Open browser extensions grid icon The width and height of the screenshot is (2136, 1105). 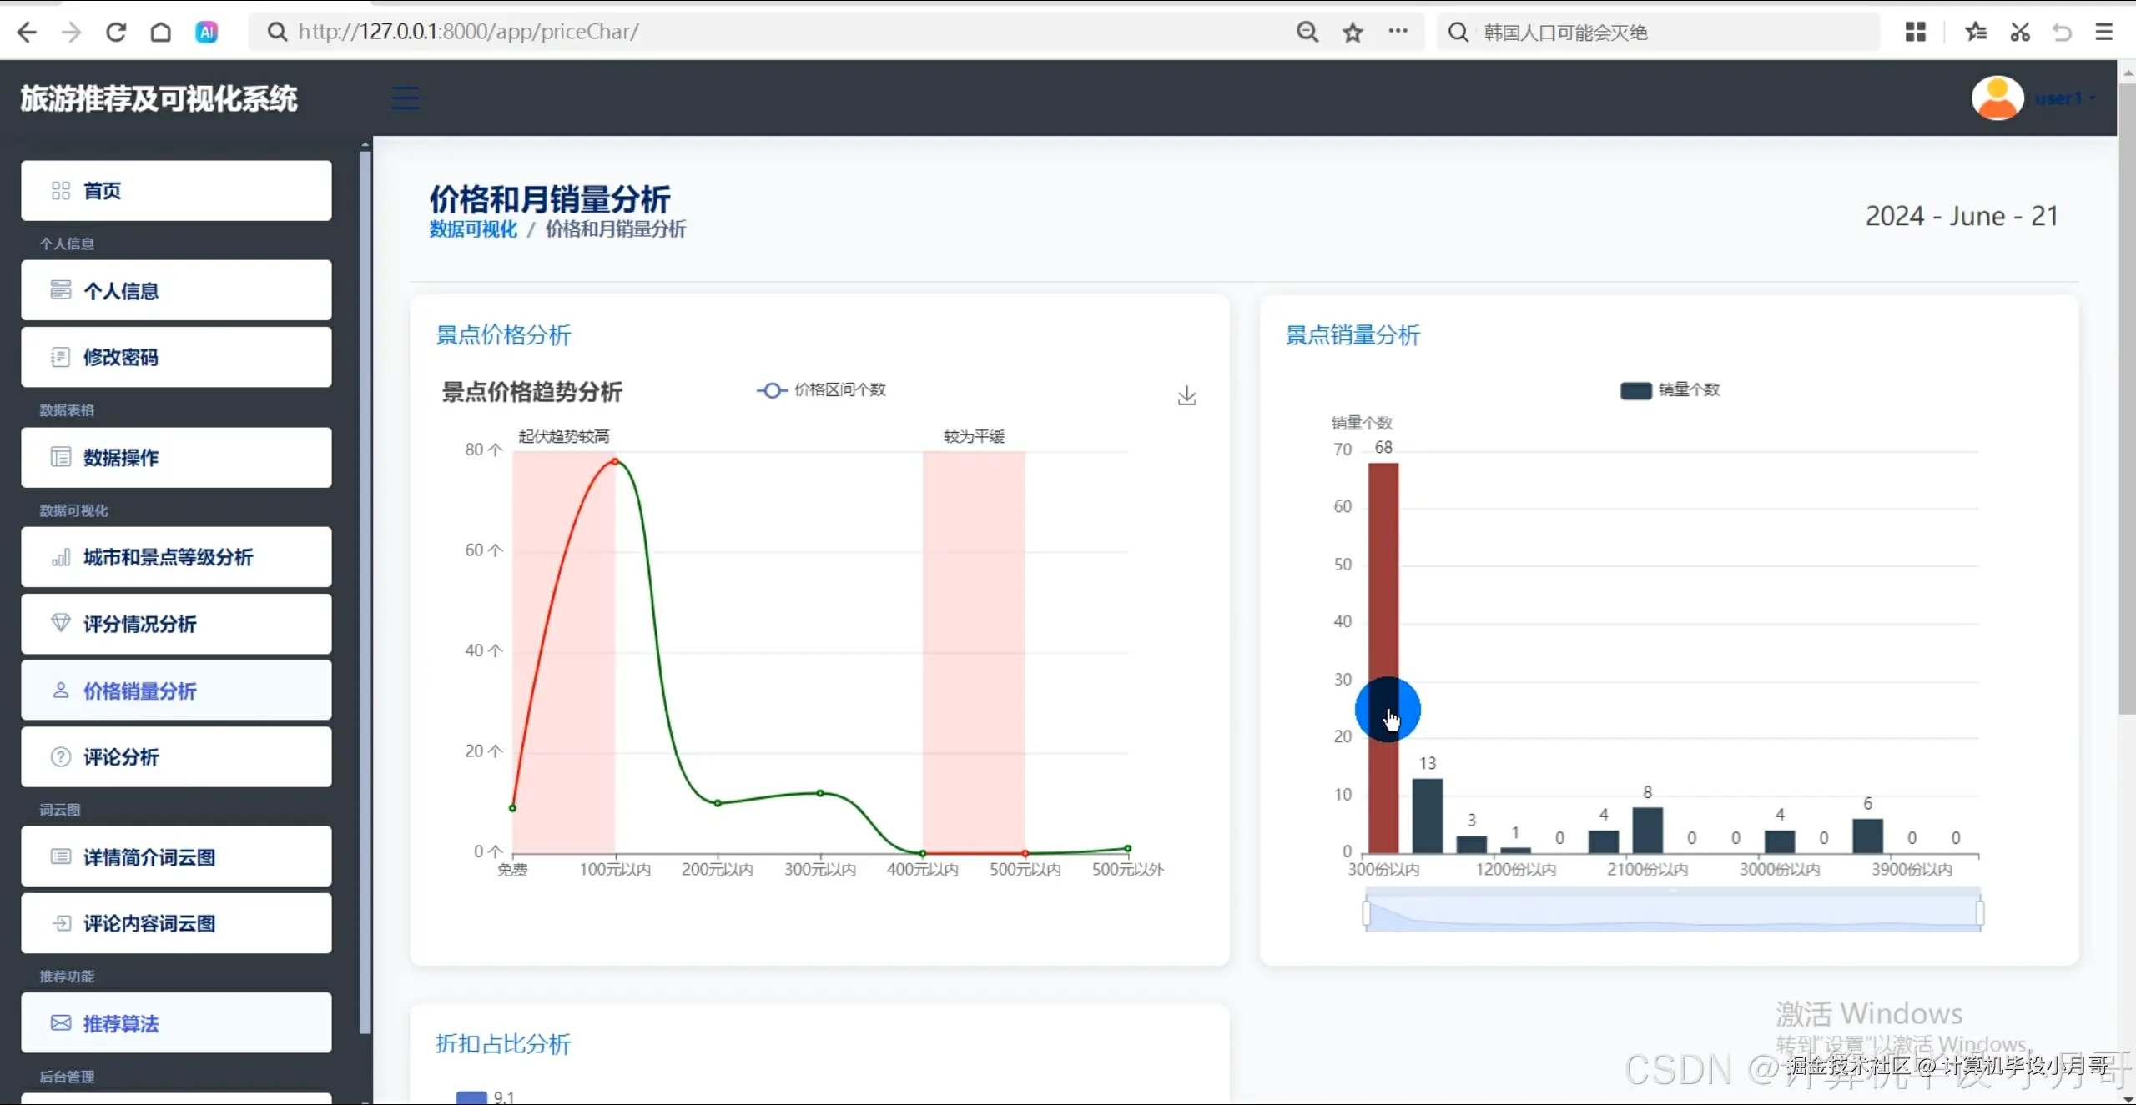pyautogui.click(x=1916, y=32)
